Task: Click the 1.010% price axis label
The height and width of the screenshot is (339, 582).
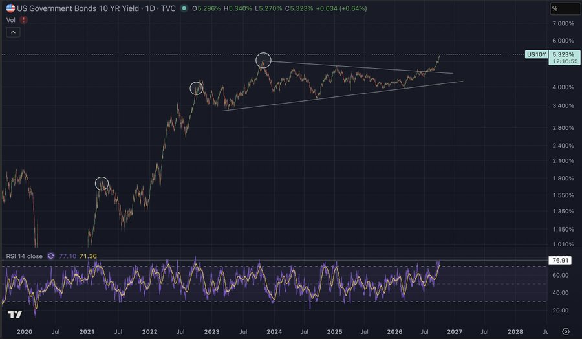Action: tap(563, 245)
